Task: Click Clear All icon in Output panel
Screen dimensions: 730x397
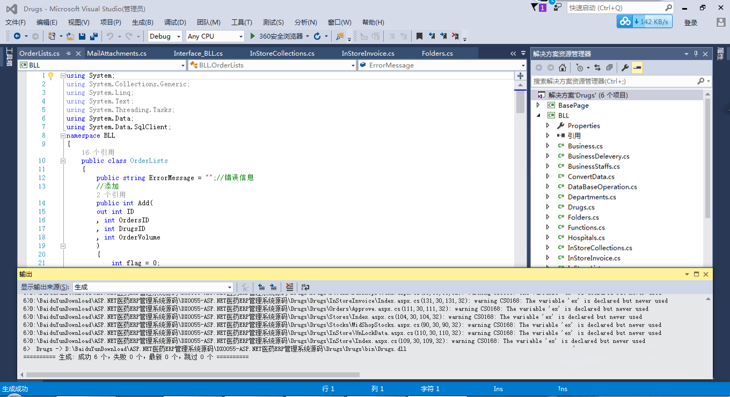Action: pos(289,287)
